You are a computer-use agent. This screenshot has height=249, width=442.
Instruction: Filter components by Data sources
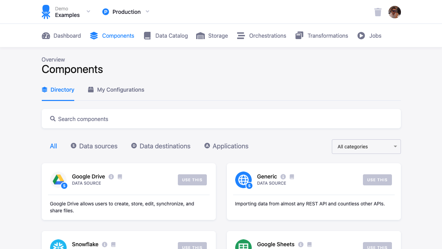pos(94,146)
